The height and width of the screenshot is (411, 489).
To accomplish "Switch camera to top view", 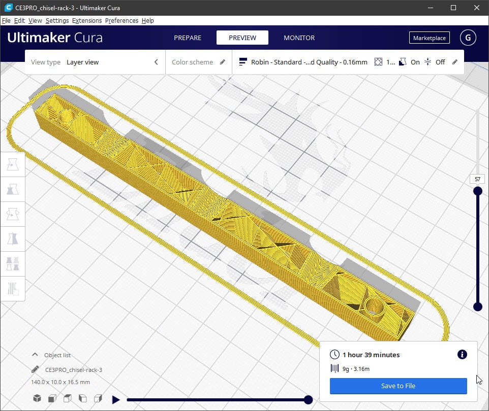I will coord(68,398).
